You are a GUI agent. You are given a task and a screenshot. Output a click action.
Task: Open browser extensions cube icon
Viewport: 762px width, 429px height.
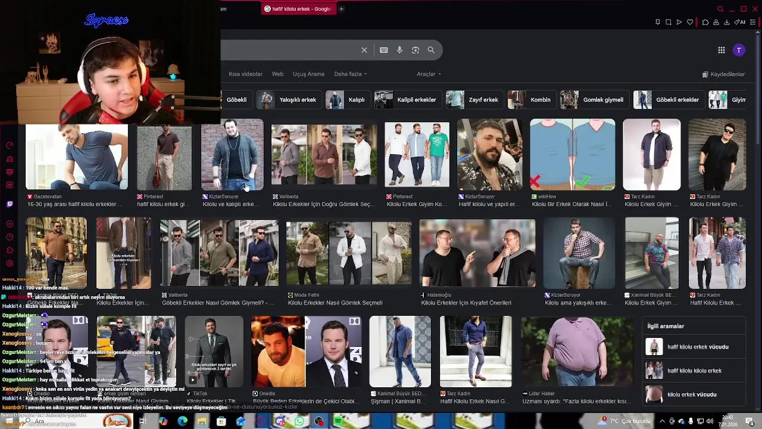click(705, 22)
